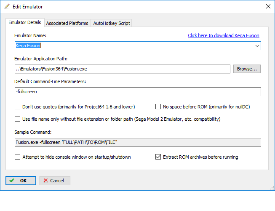Expand the Emulator Name dropdown arrow
This screenshot has height=211, width=275.
[257, 46]
